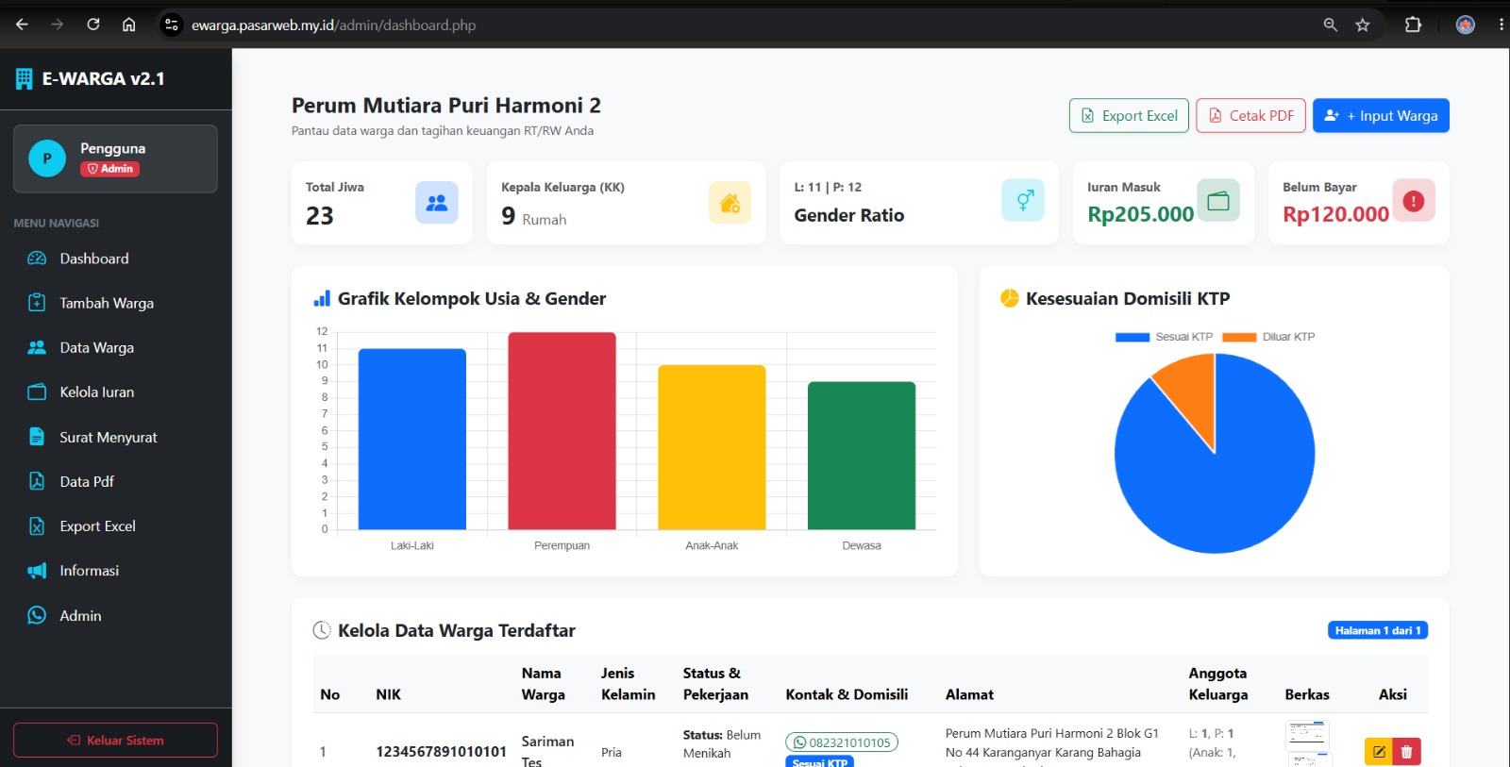Click the red Perempuan bar

click(562, 431)
